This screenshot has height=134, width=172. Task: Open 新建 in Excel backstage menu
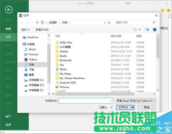click(x=8, y=29)
